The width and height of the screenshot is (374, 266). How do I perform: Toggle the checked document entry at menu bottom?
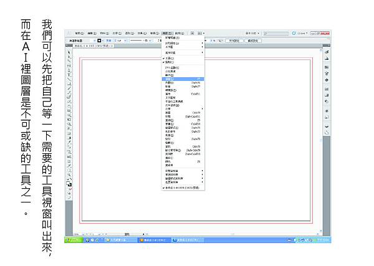point(183,188)
